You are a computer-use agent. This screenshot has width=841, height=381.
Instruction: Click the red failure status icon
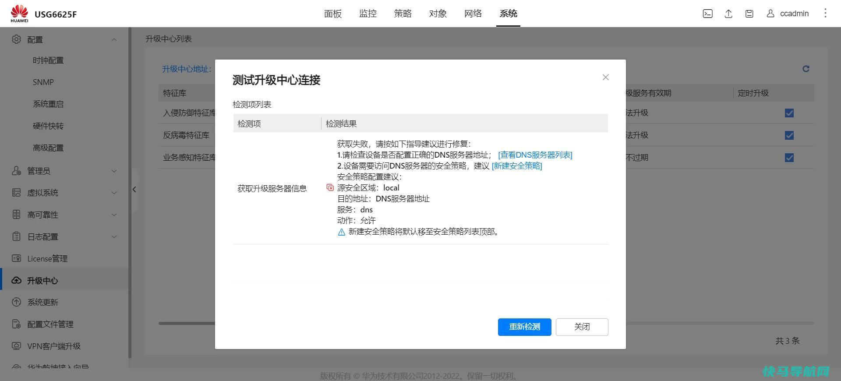[330, 187]
